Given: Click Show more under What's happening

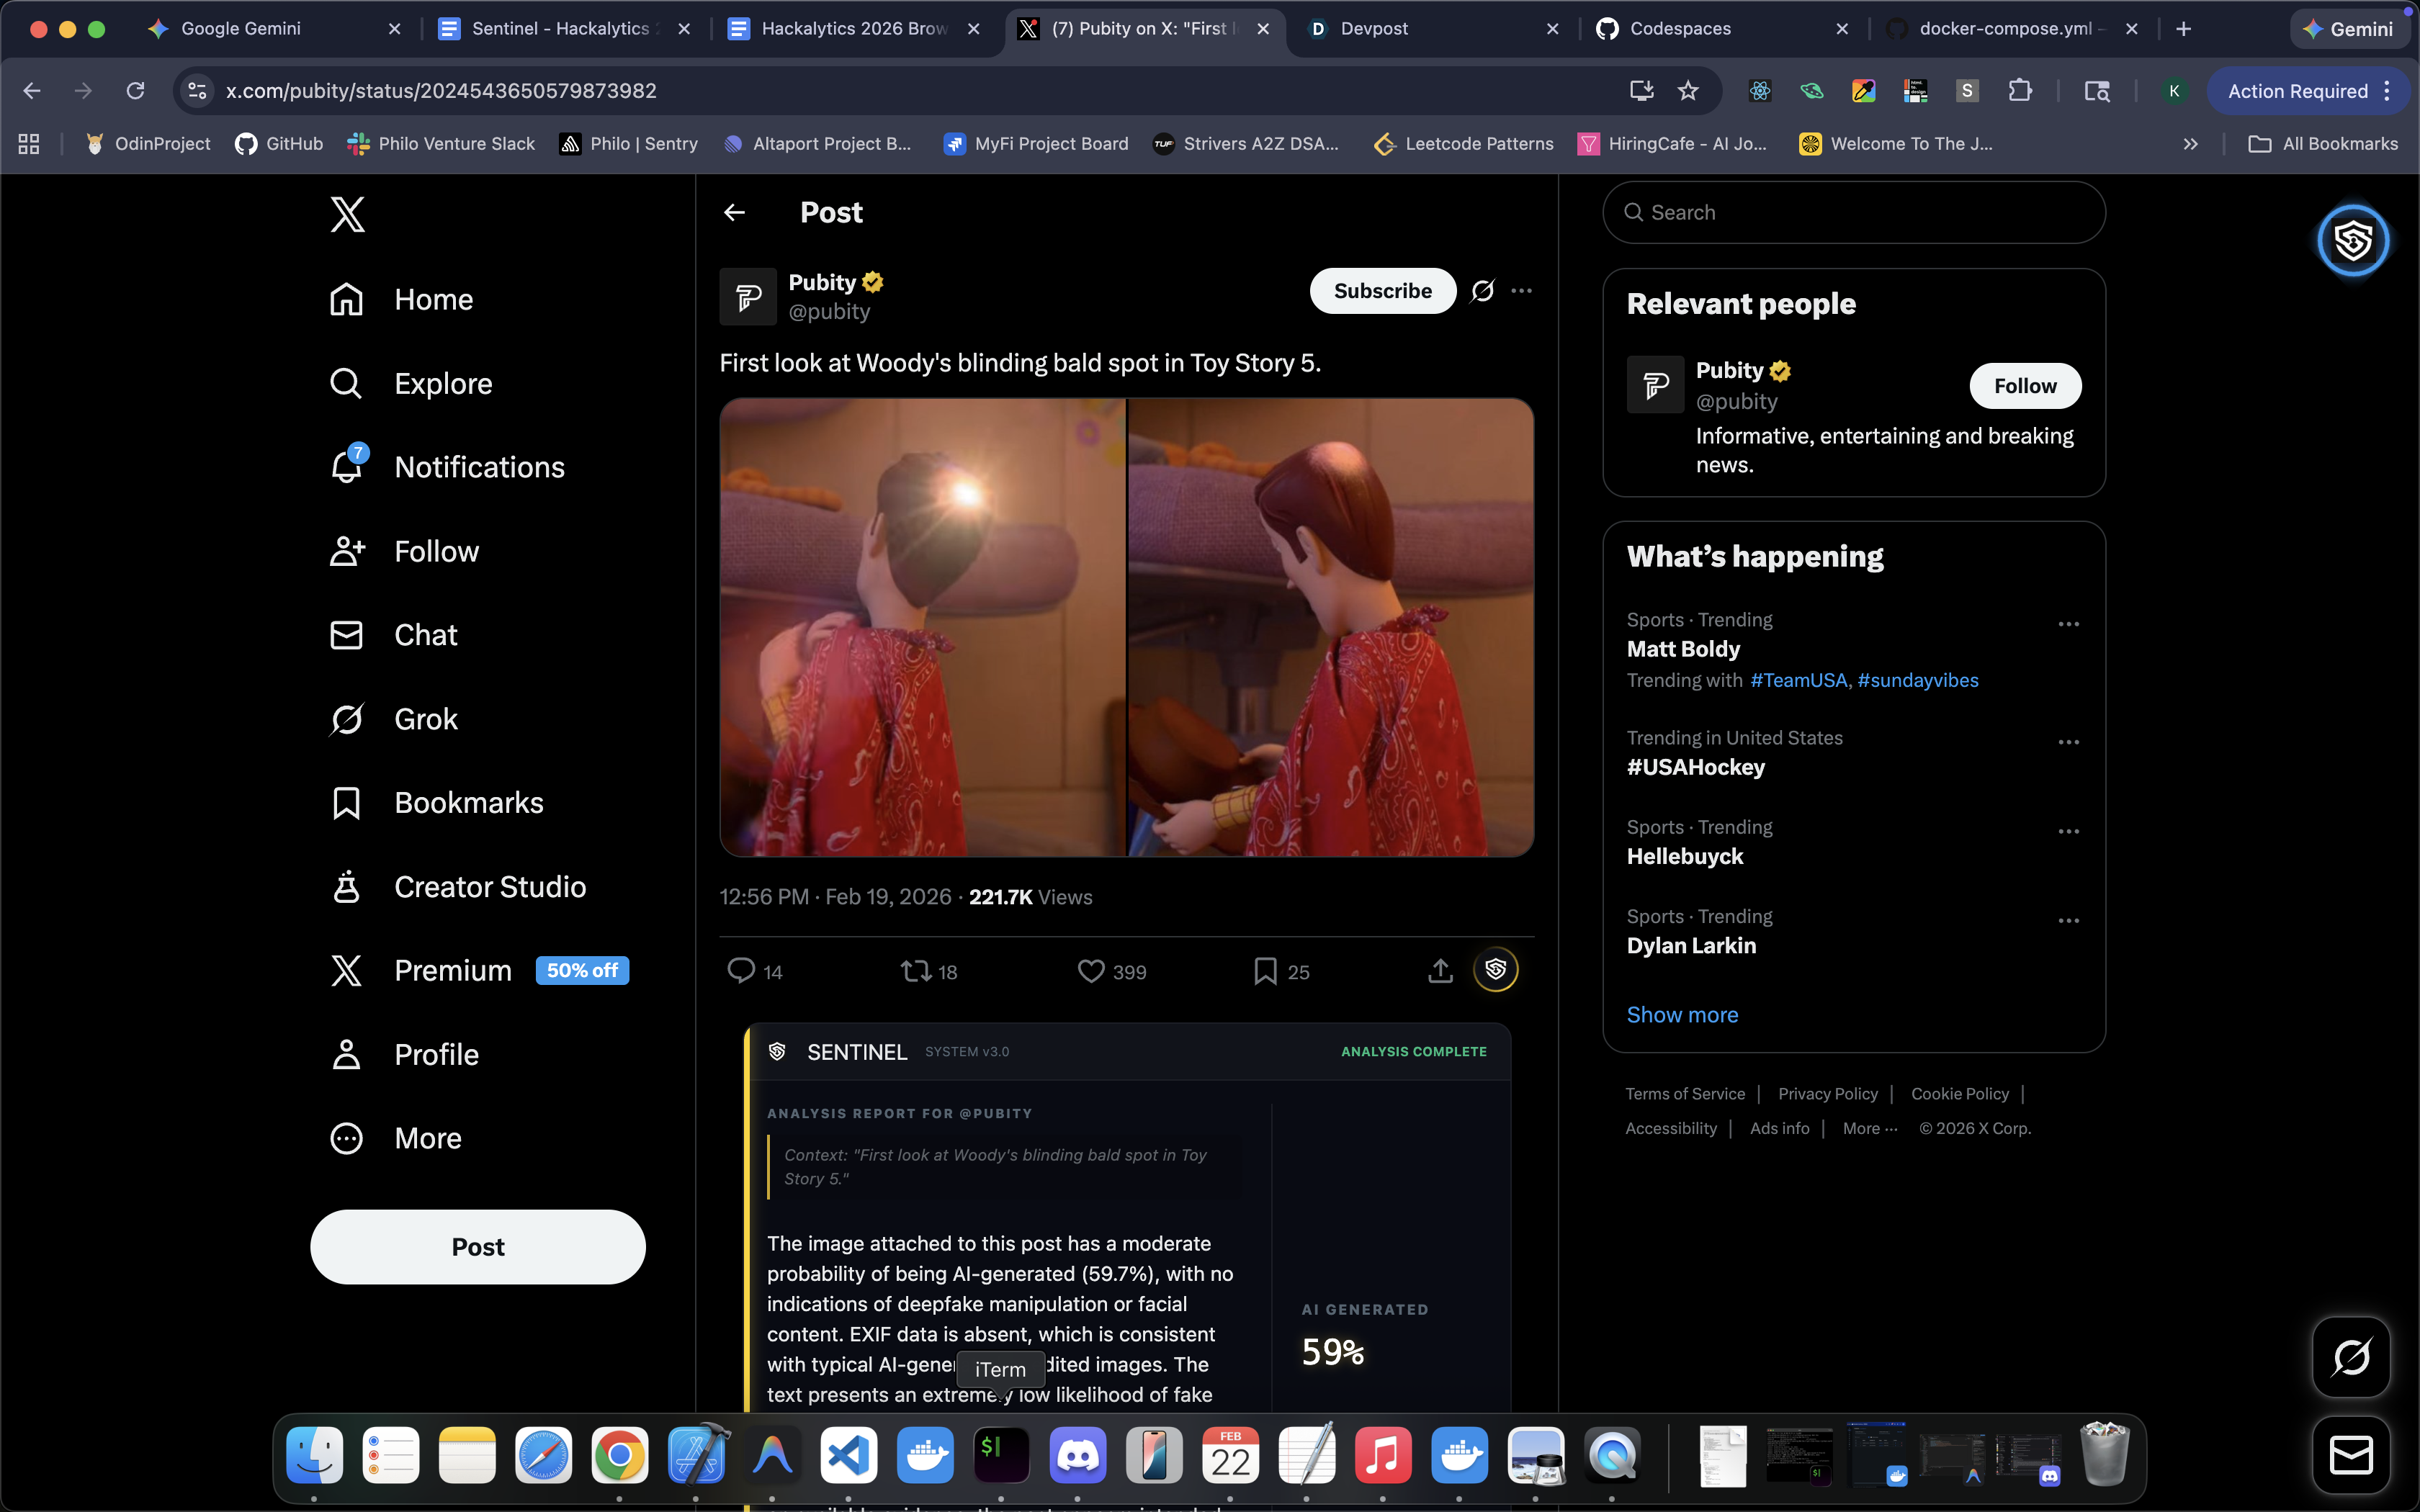Looking at the screenshot, I should click(1682, 1014).
